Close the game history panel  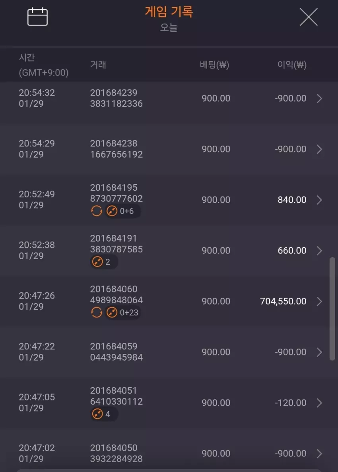point(309,17)
